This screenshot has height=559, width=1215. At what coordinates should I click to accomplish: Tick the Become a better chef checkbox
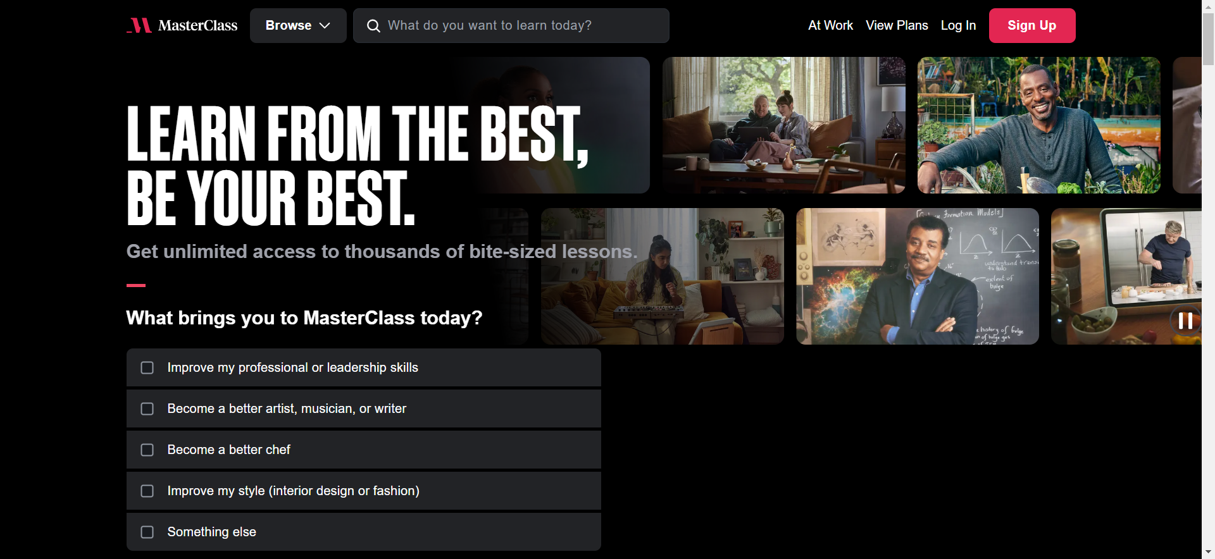[147, 450]
